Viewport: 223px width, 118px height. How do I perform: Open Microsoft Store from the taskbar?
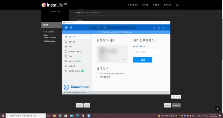click(x=66, y=116)
